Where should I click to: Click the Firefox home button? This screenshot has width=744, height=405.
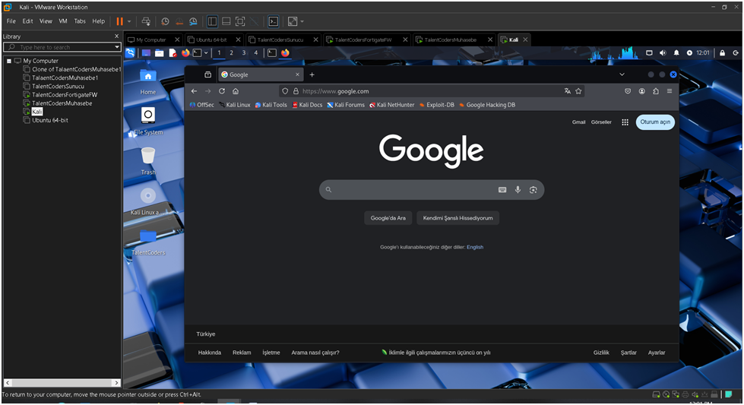tap(236, 91)
